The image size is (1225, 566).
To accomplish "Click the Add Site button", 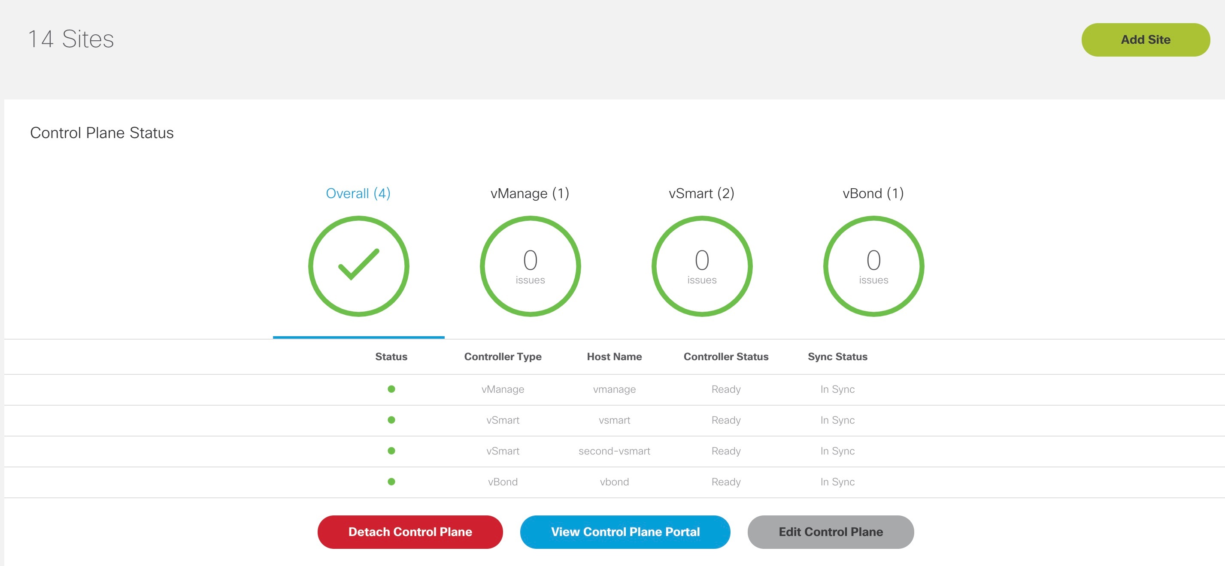I will coord(1145,40).
